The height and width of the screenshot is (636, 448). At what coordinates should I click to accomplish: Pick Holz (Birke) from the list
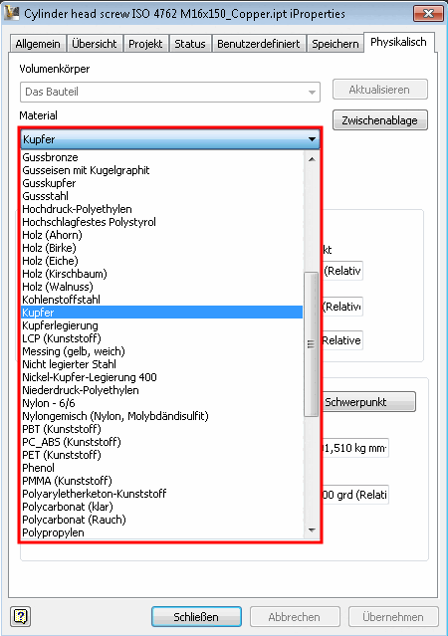click(x=162, y=248)
